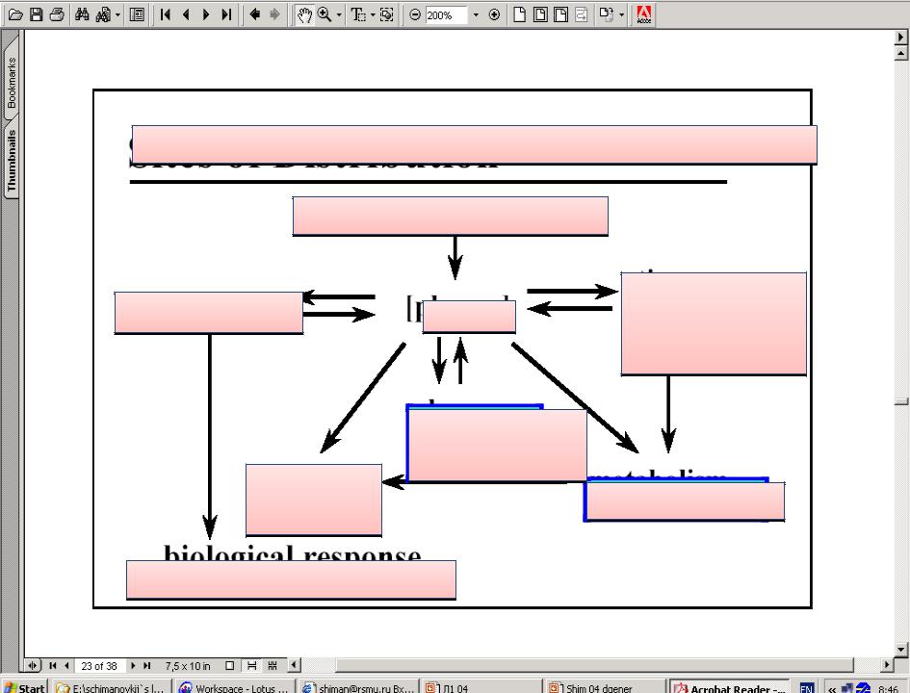Select the Zoom In magnifier tool
Viewport: 910px width, 693px height.
[325, 14]
